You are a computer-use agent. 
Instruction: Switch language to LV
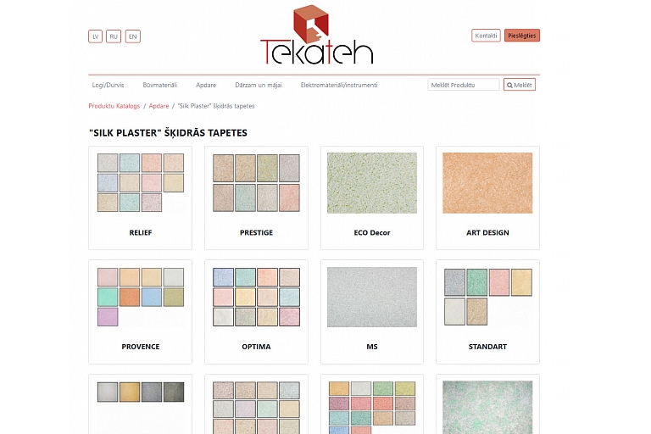pyautogui.click(x=96, y=36)
